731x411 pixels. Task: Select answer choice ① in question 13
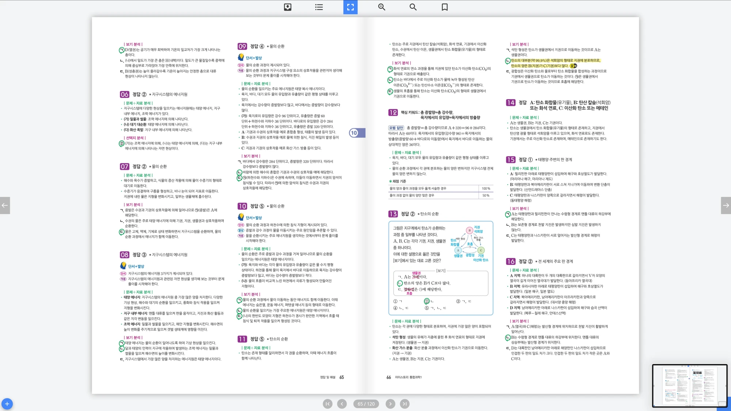(395, 301)
